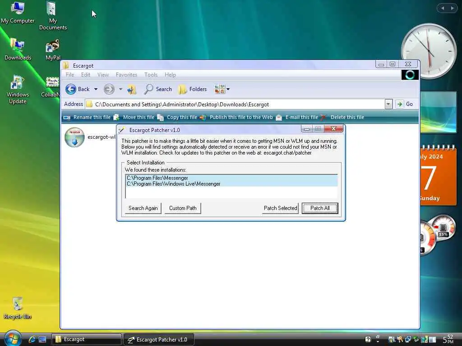Screen dimensions: 462x346
Task: Open the Edit menu
Action: point(86,75)
